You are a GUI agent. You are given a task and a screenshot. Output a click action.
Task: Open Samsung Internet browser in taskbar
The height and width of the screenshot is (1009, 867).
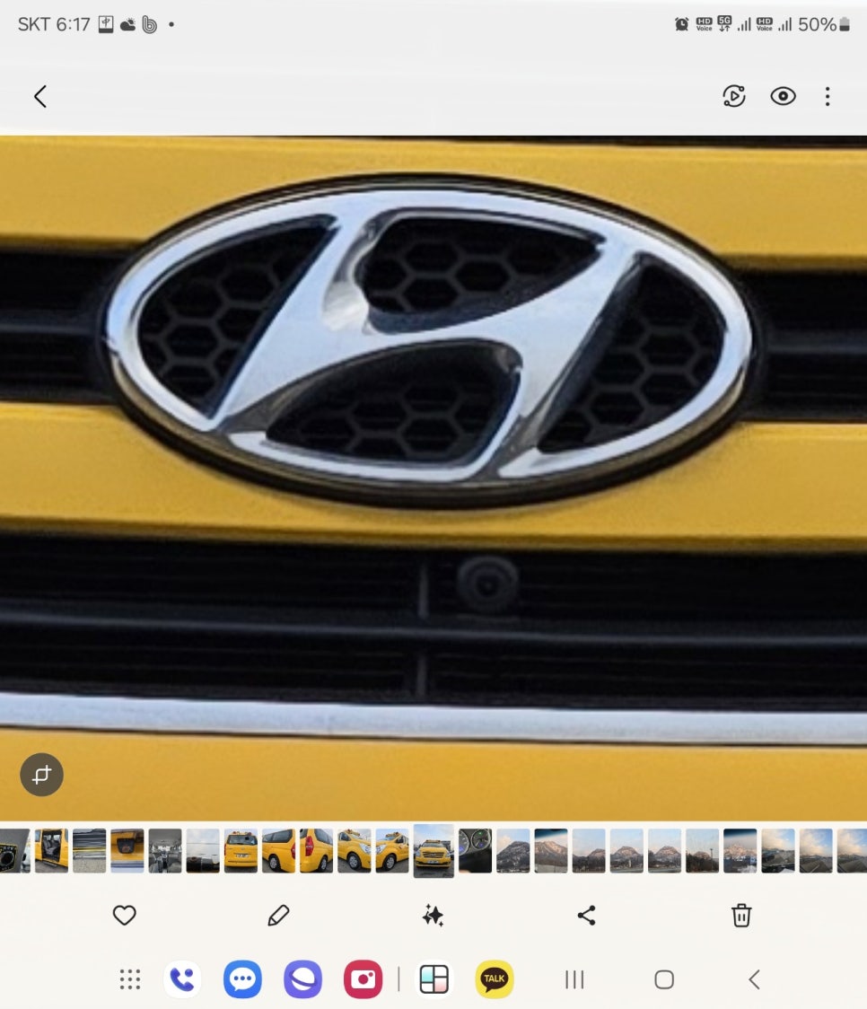point(303,979)
